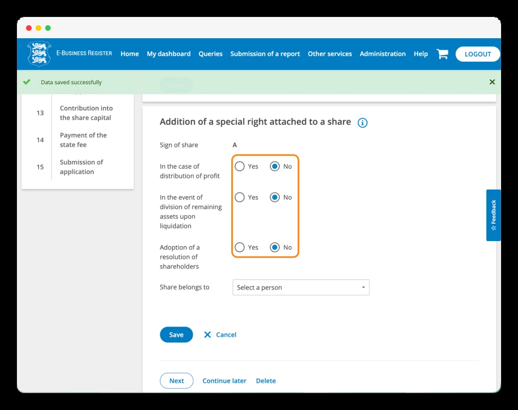Open the Administration menu
The width and height of the screenshot is (518, 410).
click(x=383, y=54)
